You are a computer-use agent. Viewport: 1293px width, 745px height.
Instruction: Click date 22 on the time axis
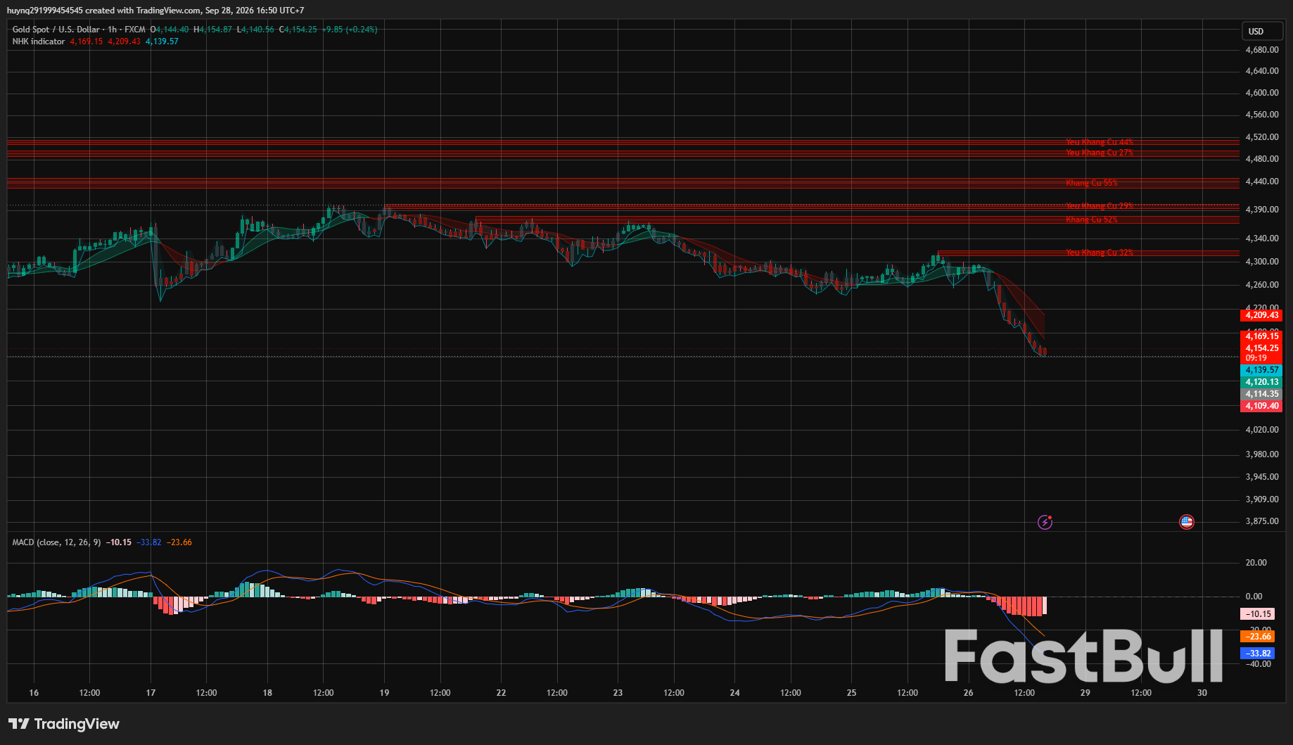pos(501,693)
